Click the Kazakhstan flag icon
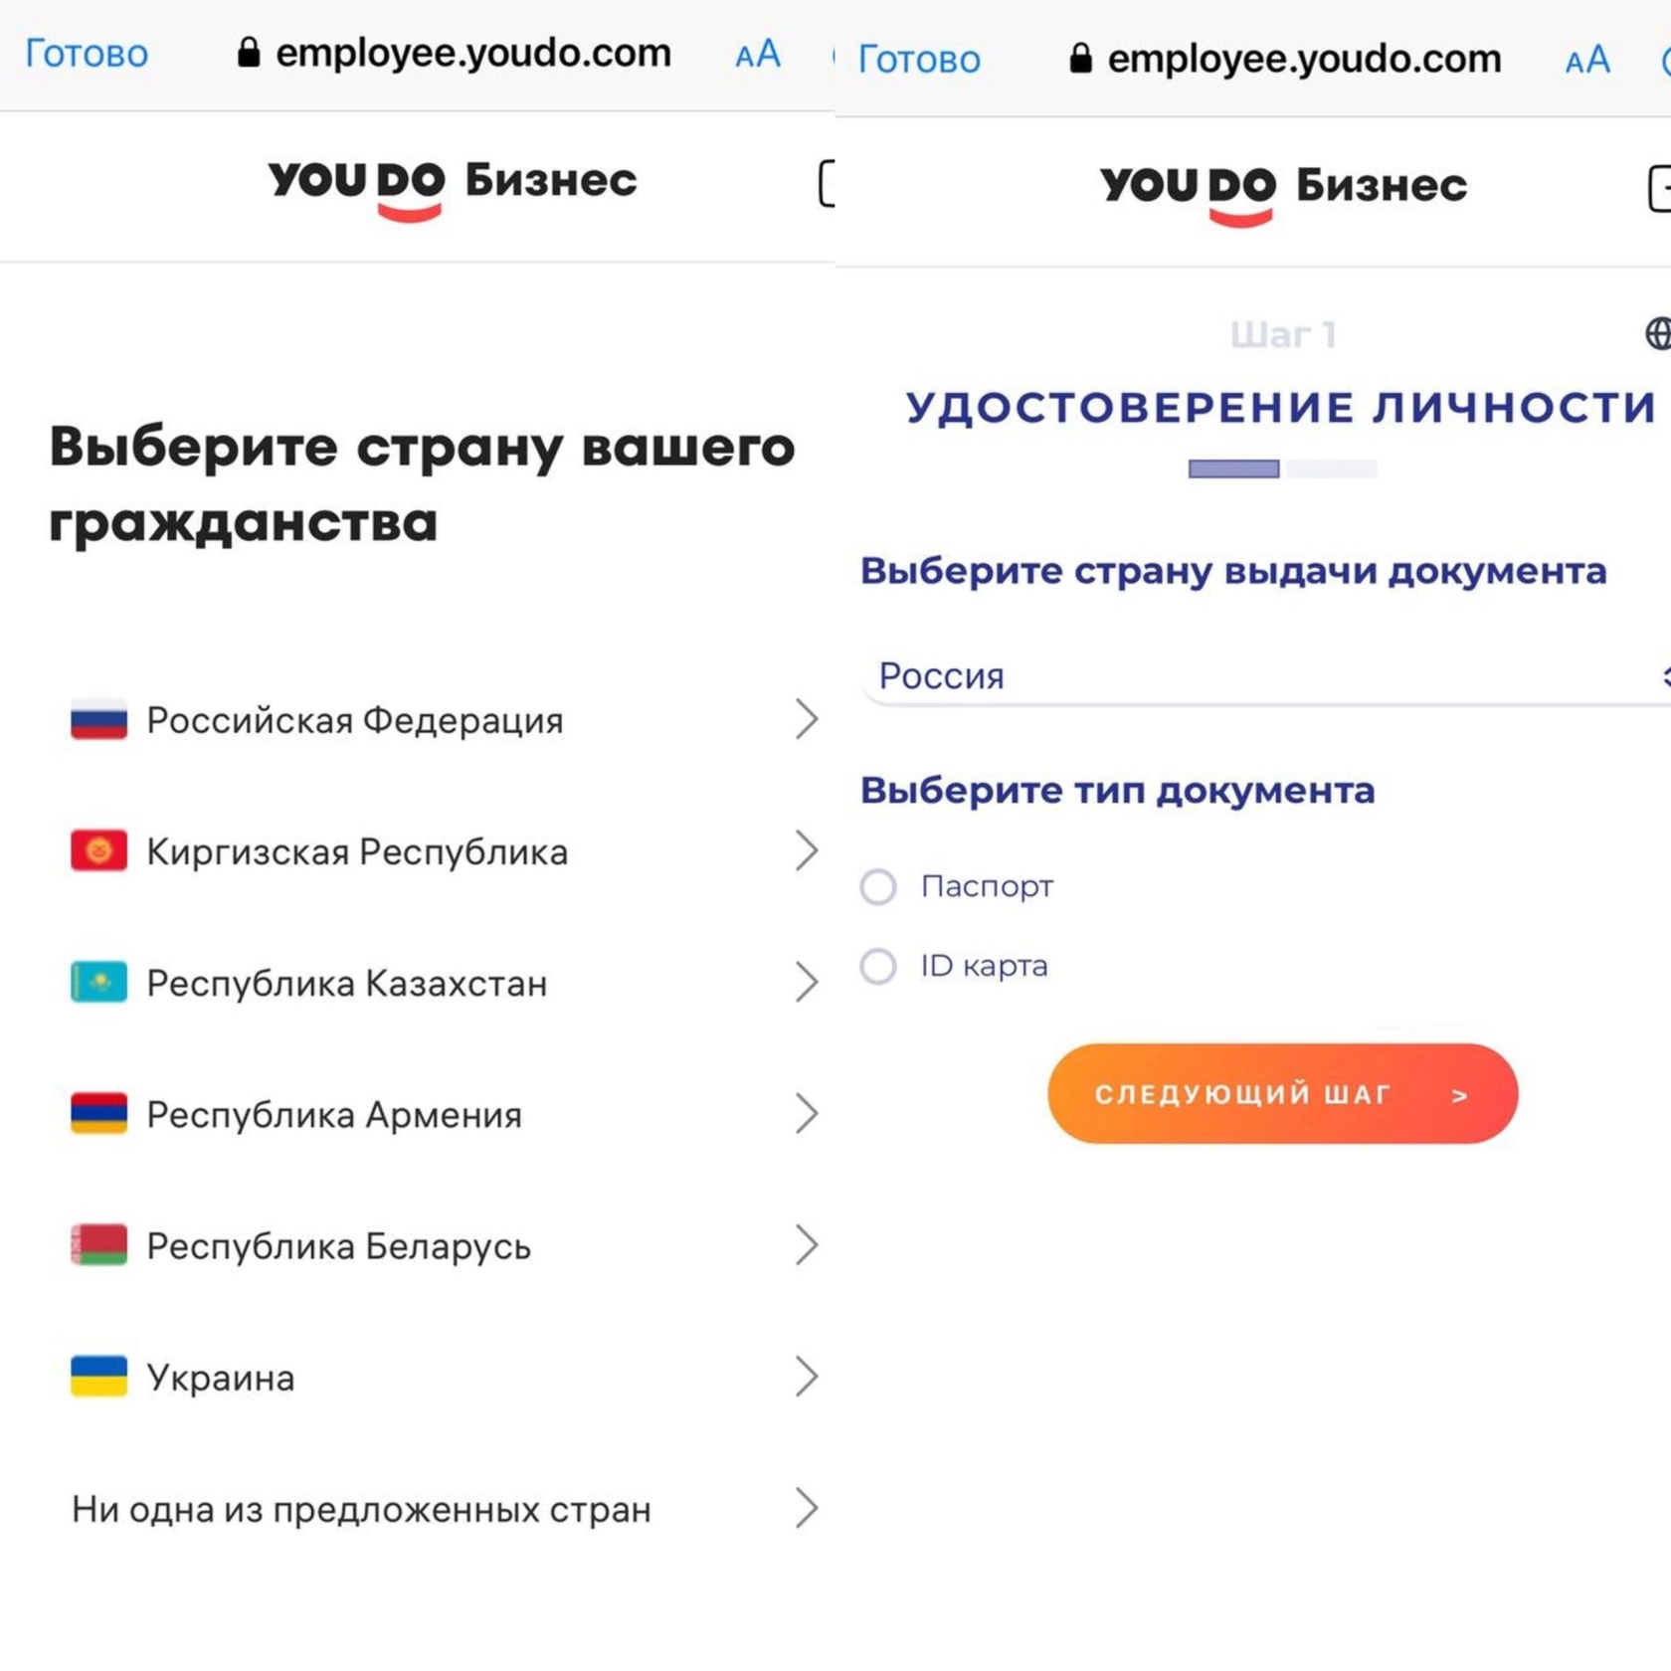 (x=98, y=982)
